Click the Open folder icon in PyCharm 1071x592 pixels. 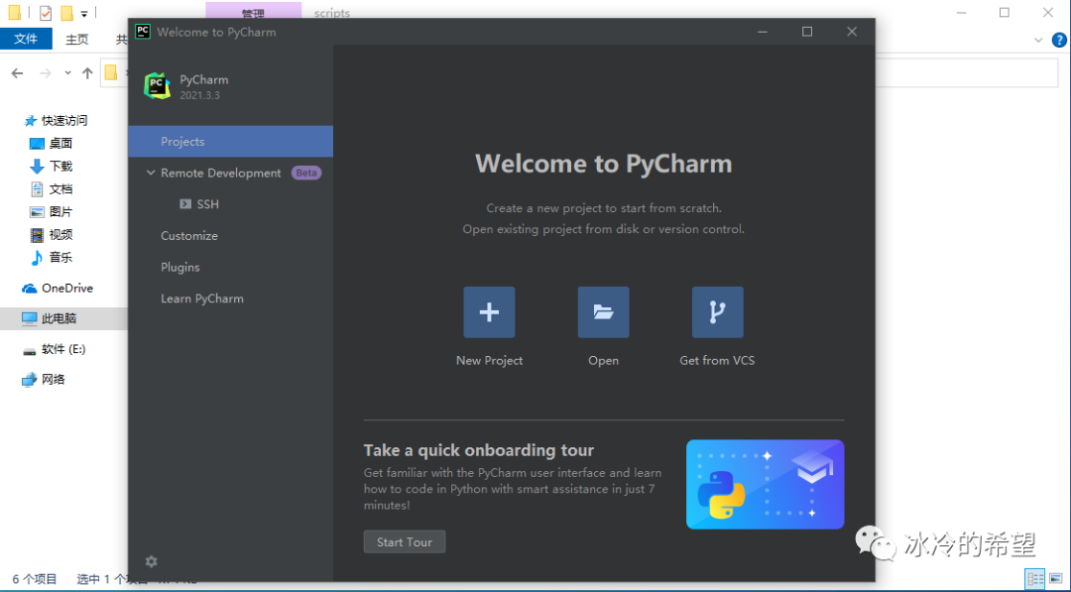(x=603, y=312)
